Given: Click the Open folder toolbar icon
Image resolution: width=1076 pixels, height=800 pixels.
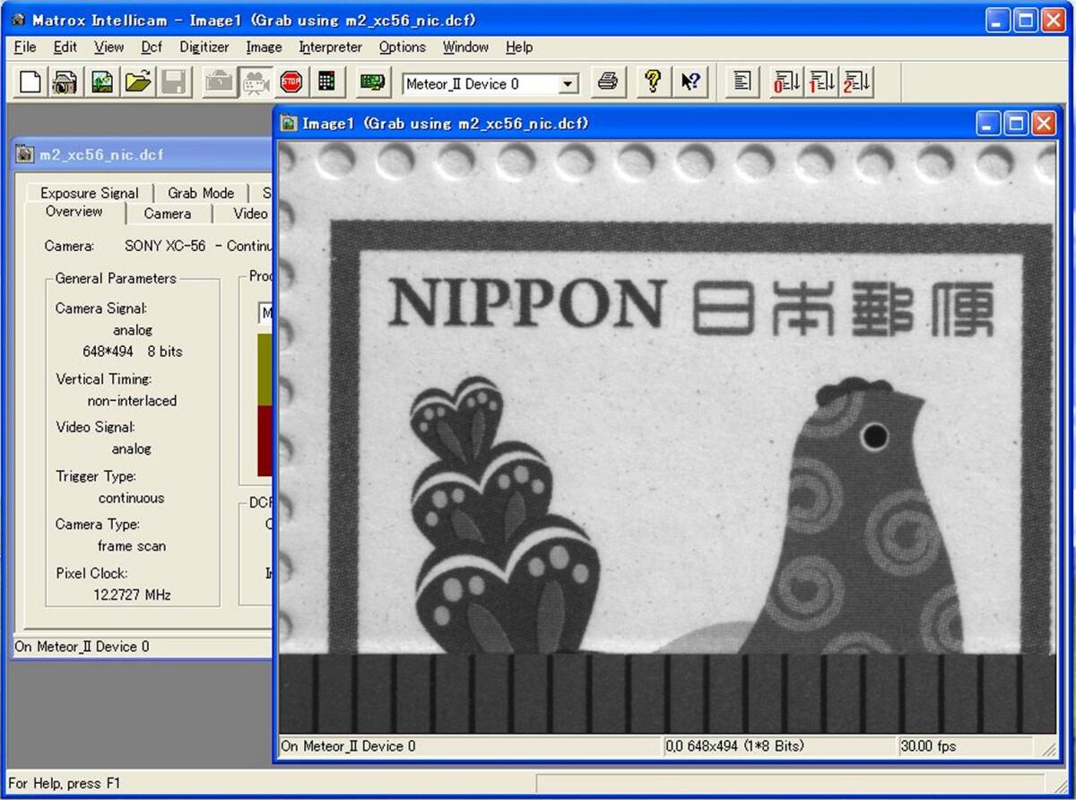Looking at the screenshot, I should (x=138, y=83).
